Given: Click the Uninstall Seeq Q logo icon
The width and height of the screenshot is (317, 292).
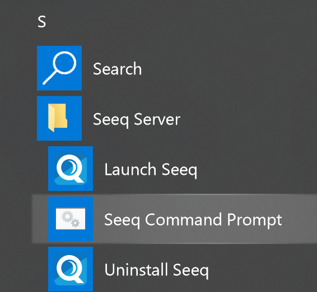Looking at the screenshot, I should (71, 269).
